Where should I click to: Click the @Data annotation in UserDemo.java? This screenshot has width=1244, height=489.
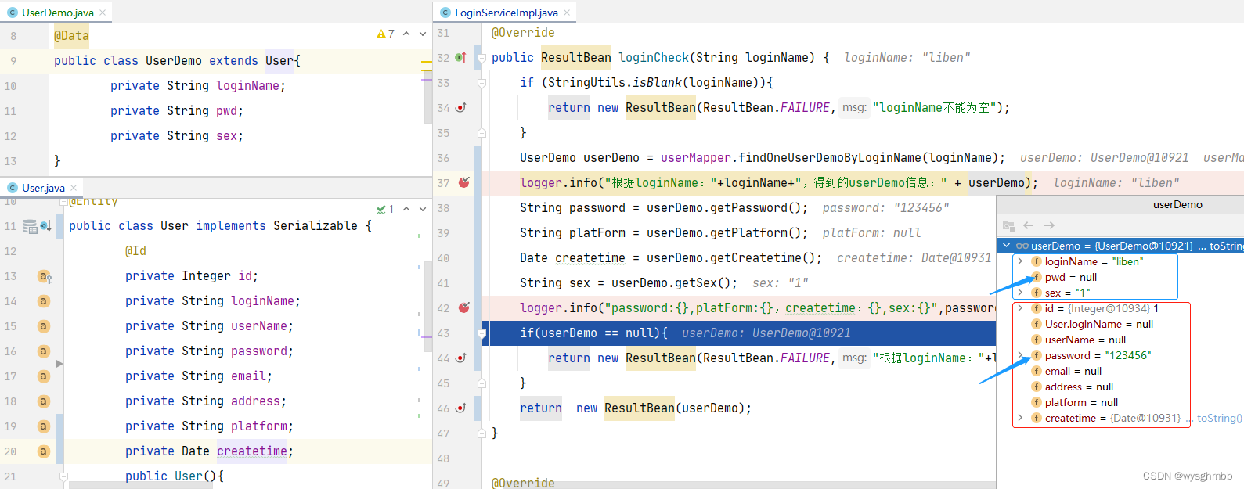(71, 36)
